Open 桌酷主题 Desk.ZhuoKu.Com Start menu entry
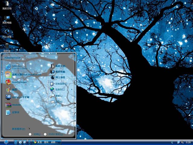The height and width of the screenshot is (145, 193). (23, 75)
